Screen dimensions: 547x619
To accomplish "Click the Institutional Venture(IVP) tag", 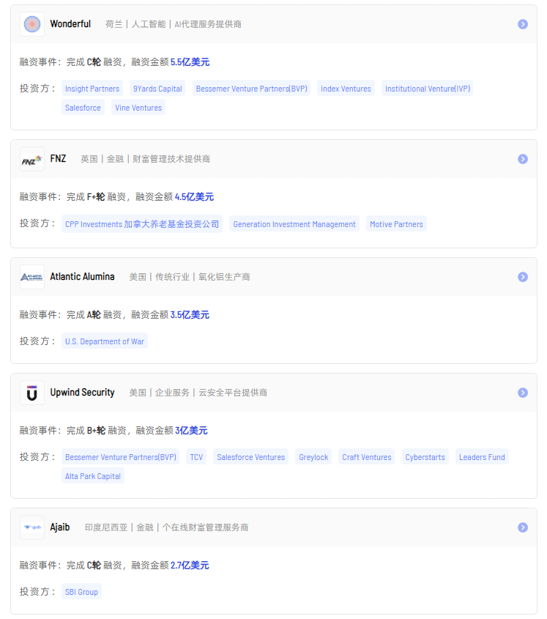I will click(428, 89).
